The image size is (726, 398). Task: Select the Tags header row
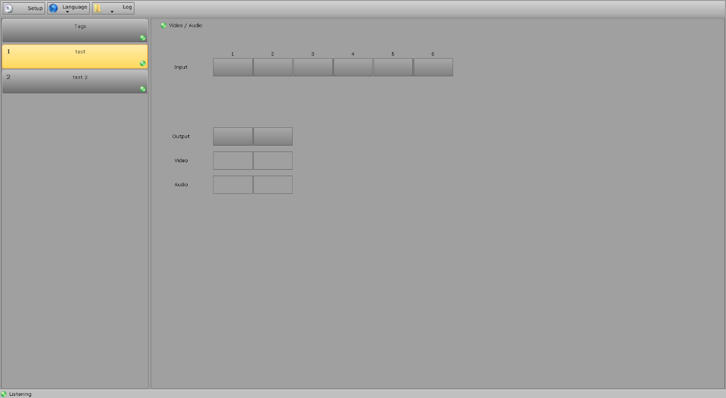pyautogui.click(x=75, y=31)
